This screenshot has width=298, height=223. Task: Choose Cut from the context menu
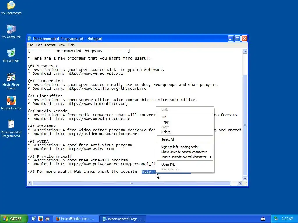pyautogui.click(x=185, y=117)
